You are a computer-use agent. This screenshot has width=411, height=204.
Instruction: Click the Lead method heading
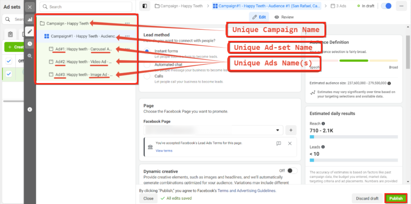pos(157,35)
